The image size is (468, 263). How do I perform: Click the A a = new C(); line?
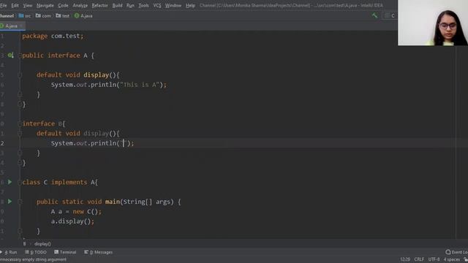tap(76, 211)
